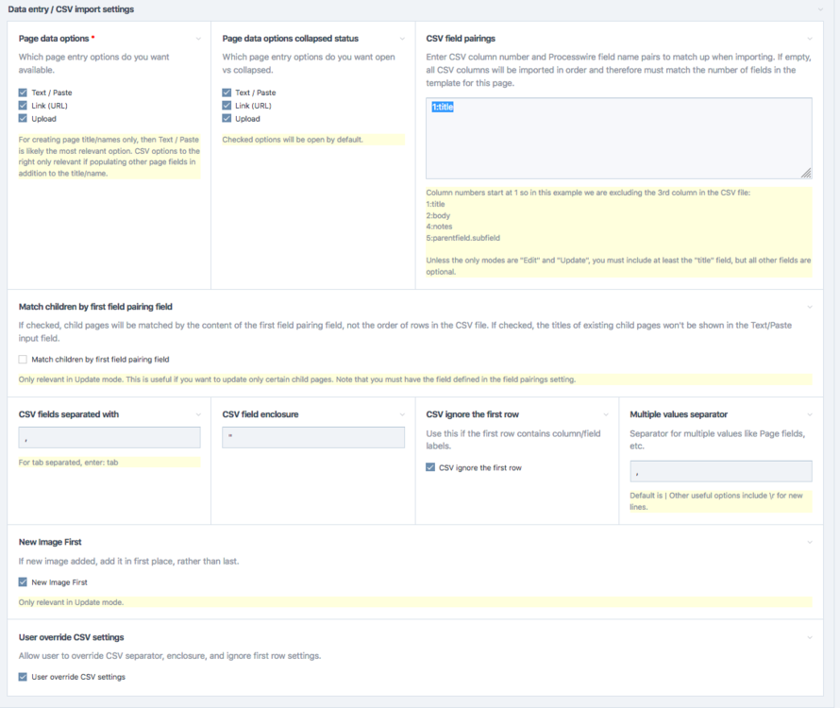Collapse the User override CSV settings chevron
Image resolution: width=840 pixels, height=708 pixels.
point(809,637)
